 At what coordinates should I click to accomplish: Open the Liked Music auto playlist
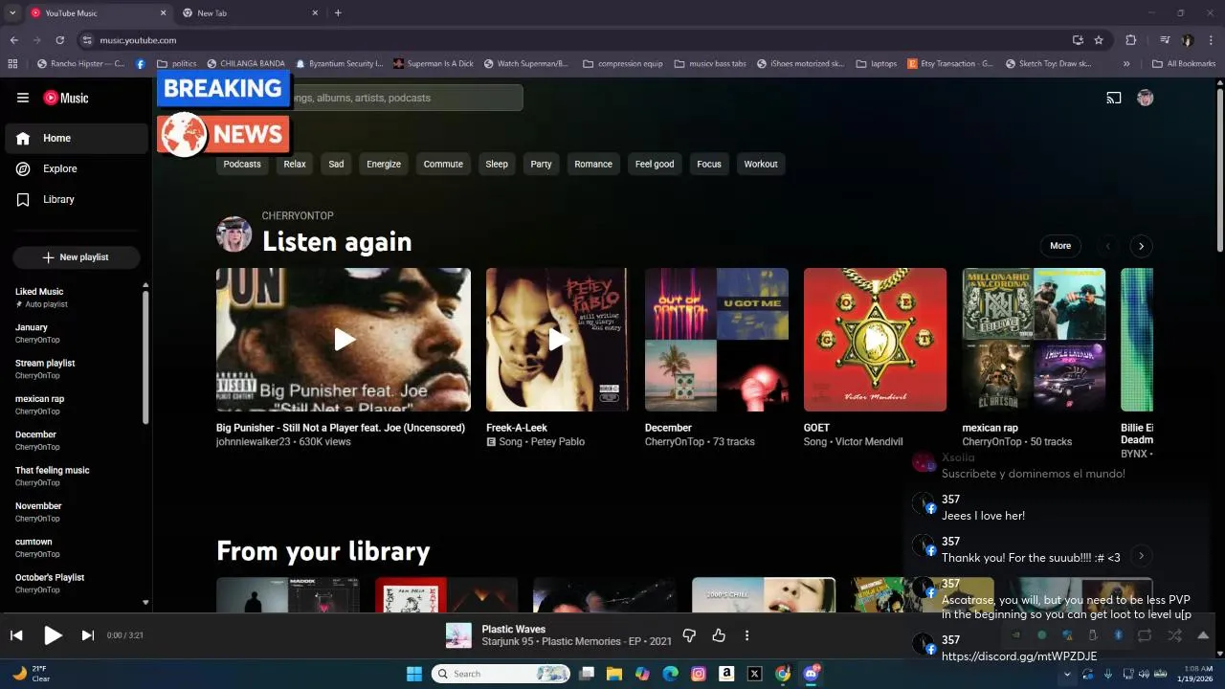point(75,298)
